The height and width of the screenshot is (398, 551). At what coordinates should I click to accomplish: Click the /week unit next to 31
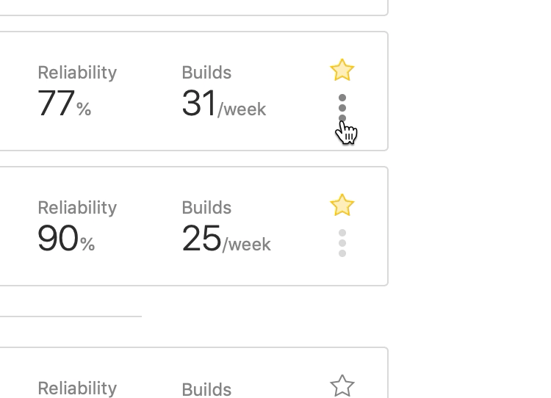[242, 110]
